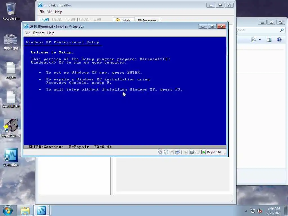Open the Windows Start menu orb
This screenshot has width=288, height=216.
pyautogui.click(x=8, y=210)
